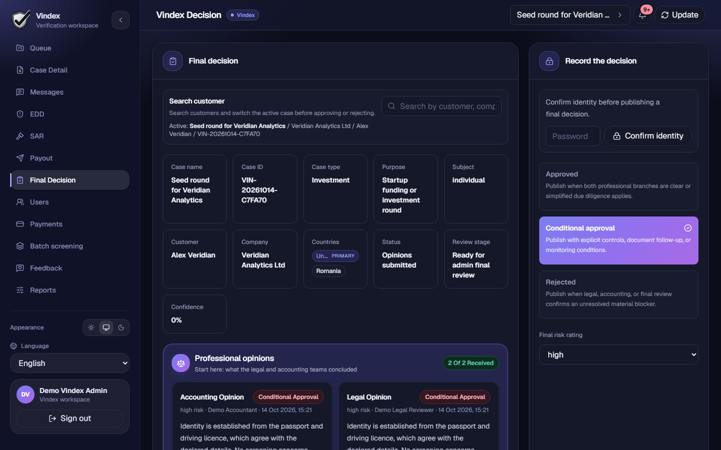The width and height of the screenshot is (721, 450).
Task: Click the Update button
Action: 679,15
